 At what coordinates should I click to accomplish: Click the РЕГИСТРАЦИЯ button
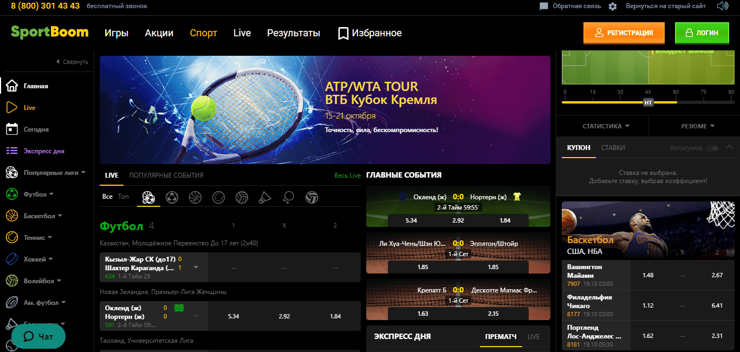[624, 33]
